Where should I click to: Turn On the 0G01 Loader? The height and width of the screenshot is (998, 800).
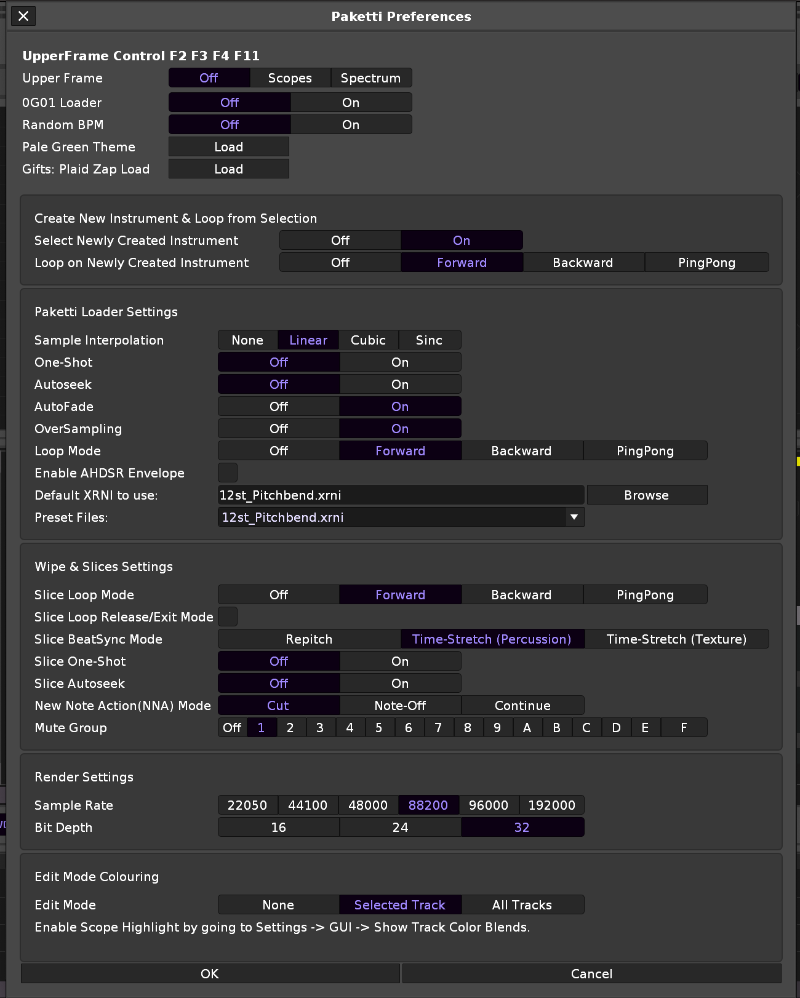coord(351,103)
